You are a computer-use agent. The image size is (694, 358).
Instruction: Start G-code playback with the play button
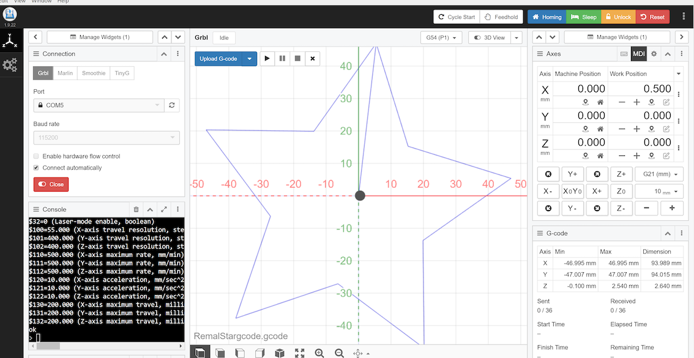pyautogui.click(x=267, y=58)
